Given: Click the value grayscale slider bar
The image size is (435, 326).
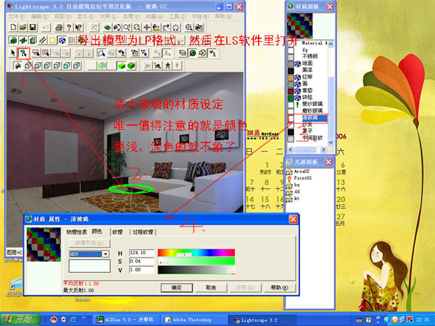Looking at the screenshot, I should click(197, 270).
